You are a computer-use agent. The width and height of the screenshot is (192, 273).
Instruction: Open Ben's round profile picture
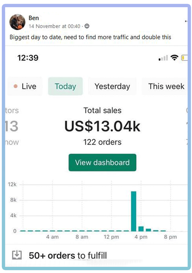click(17, 22)
